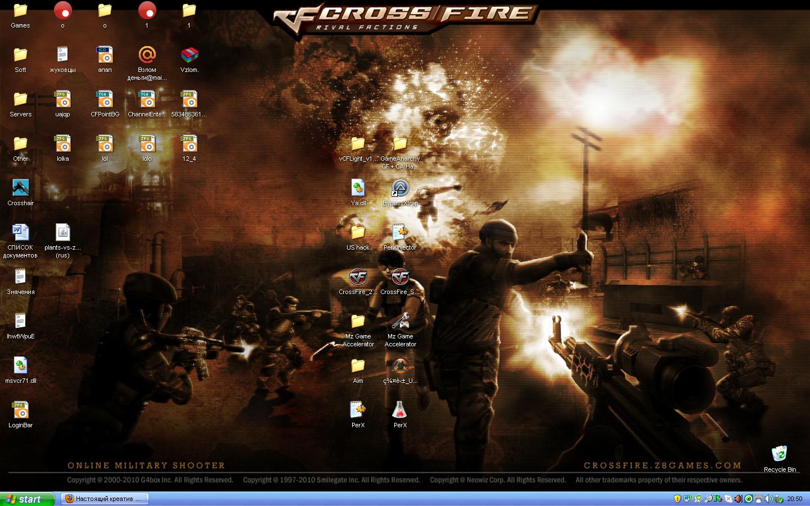
Task: Click the 20:50 taskbar clock
Action: tap(795, 499)
